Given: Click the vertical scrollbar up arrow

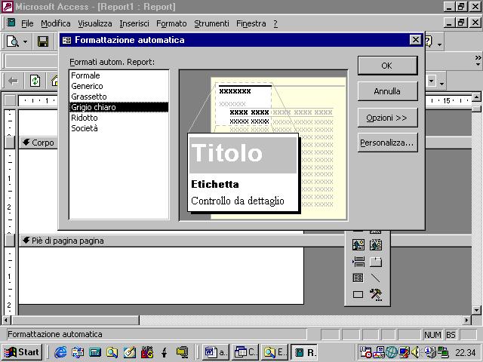Looking at the screenshot, I should [476, 97].
